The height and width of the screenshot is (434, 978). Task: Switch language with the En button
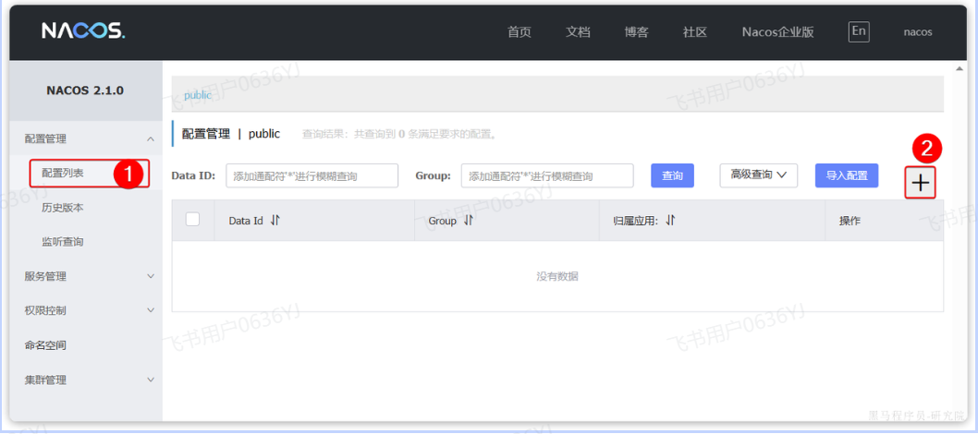859,31
